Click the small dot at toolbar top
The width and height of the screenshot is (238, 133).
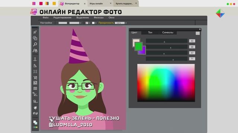pyautogui.click(x=38, y=27)
